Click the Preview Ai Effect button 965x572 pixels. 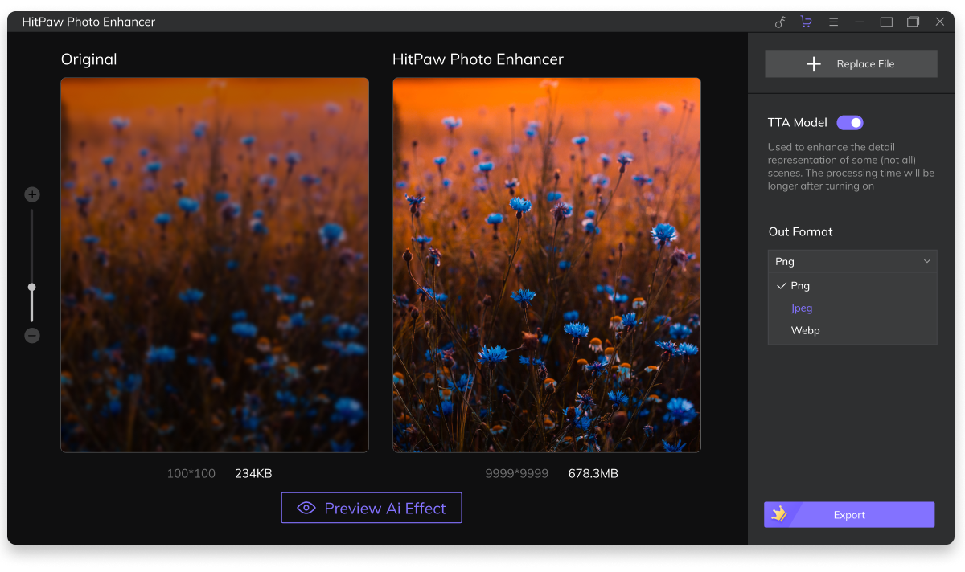coord(372,508)
